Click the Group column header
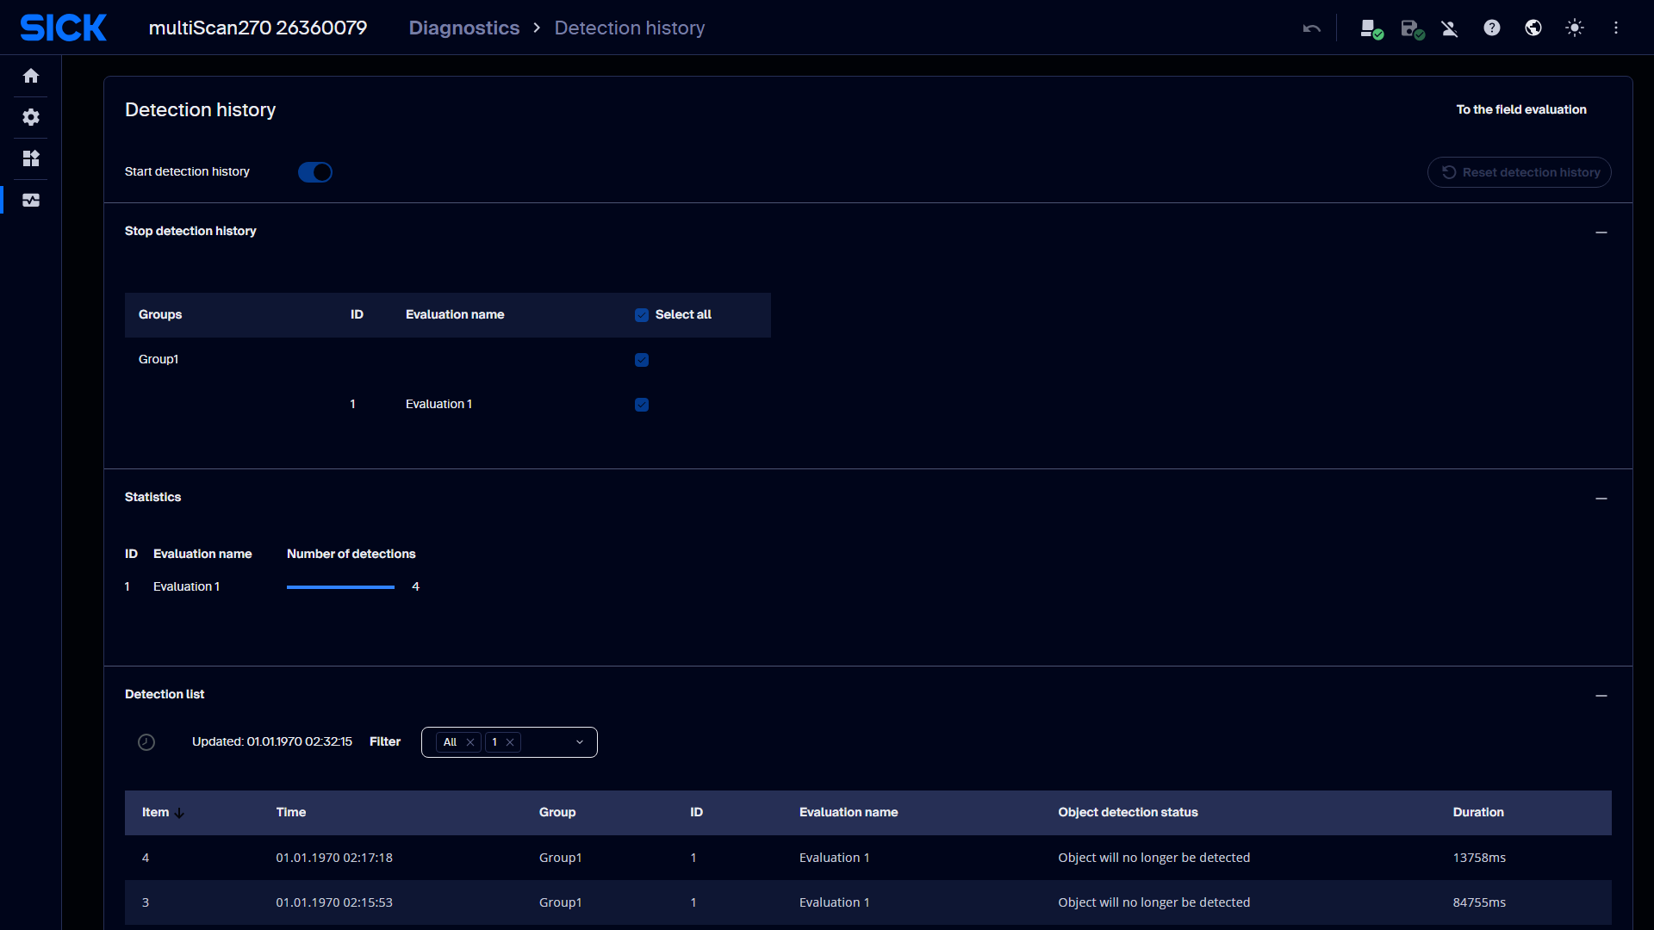This screenshot has height=930, width=1654. [x=557, y=812]
